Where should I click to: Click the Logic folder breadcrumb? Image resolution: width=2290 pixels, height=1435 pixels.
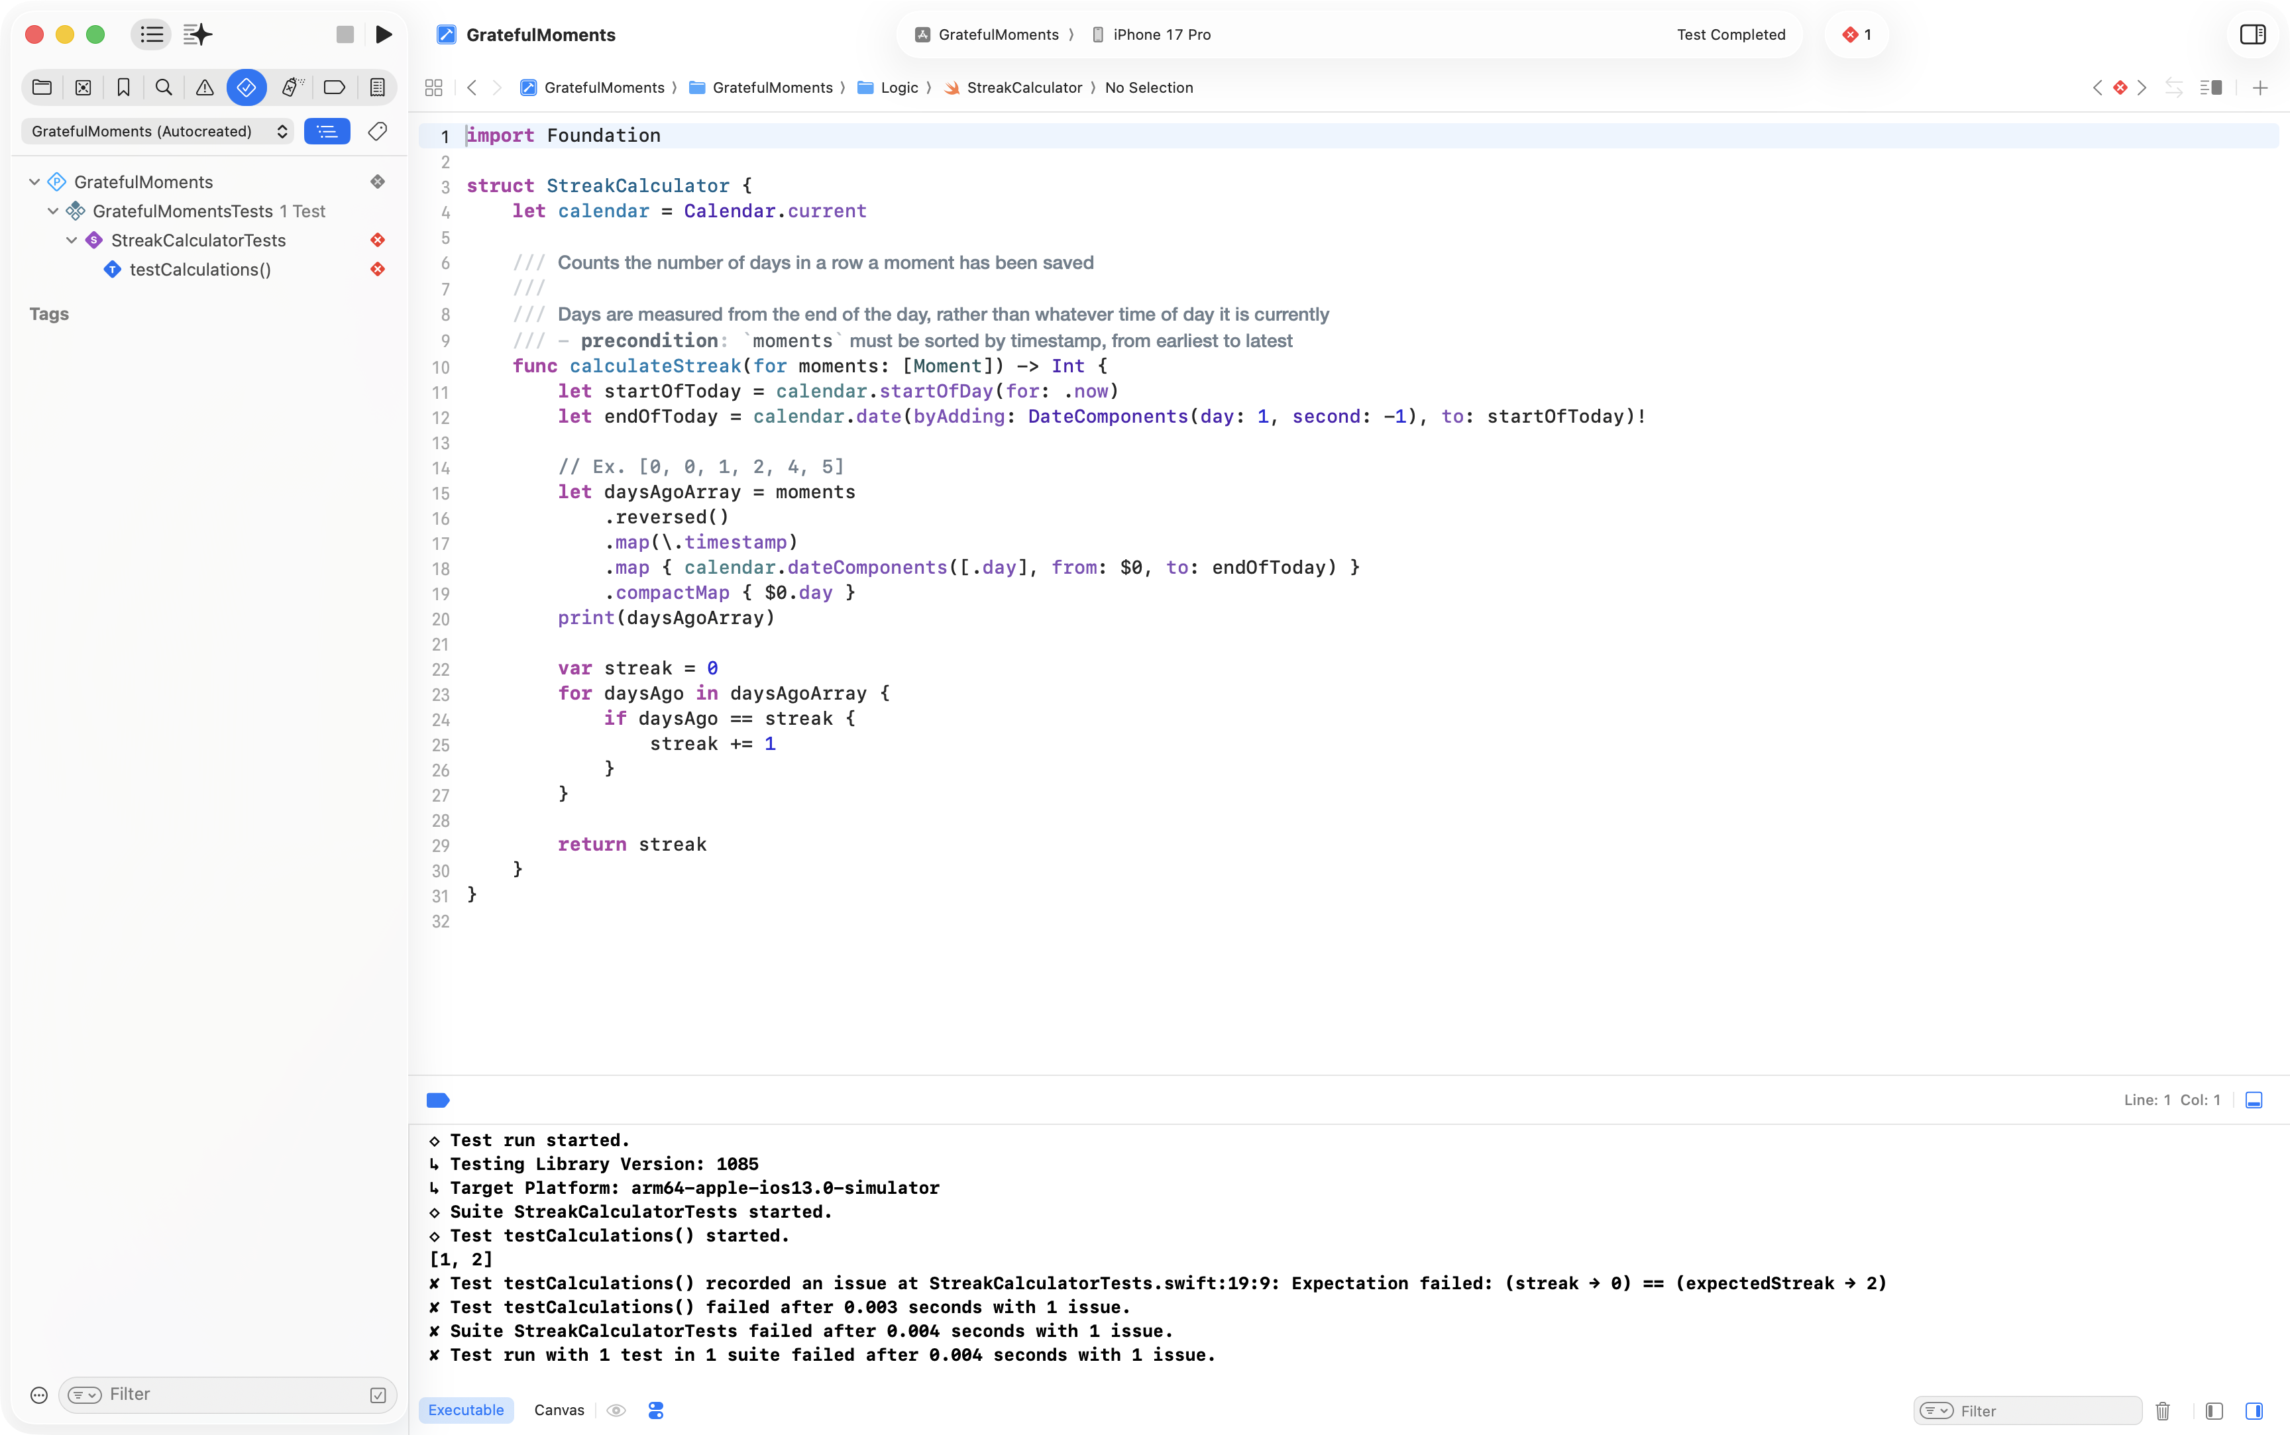pos(889,87)
